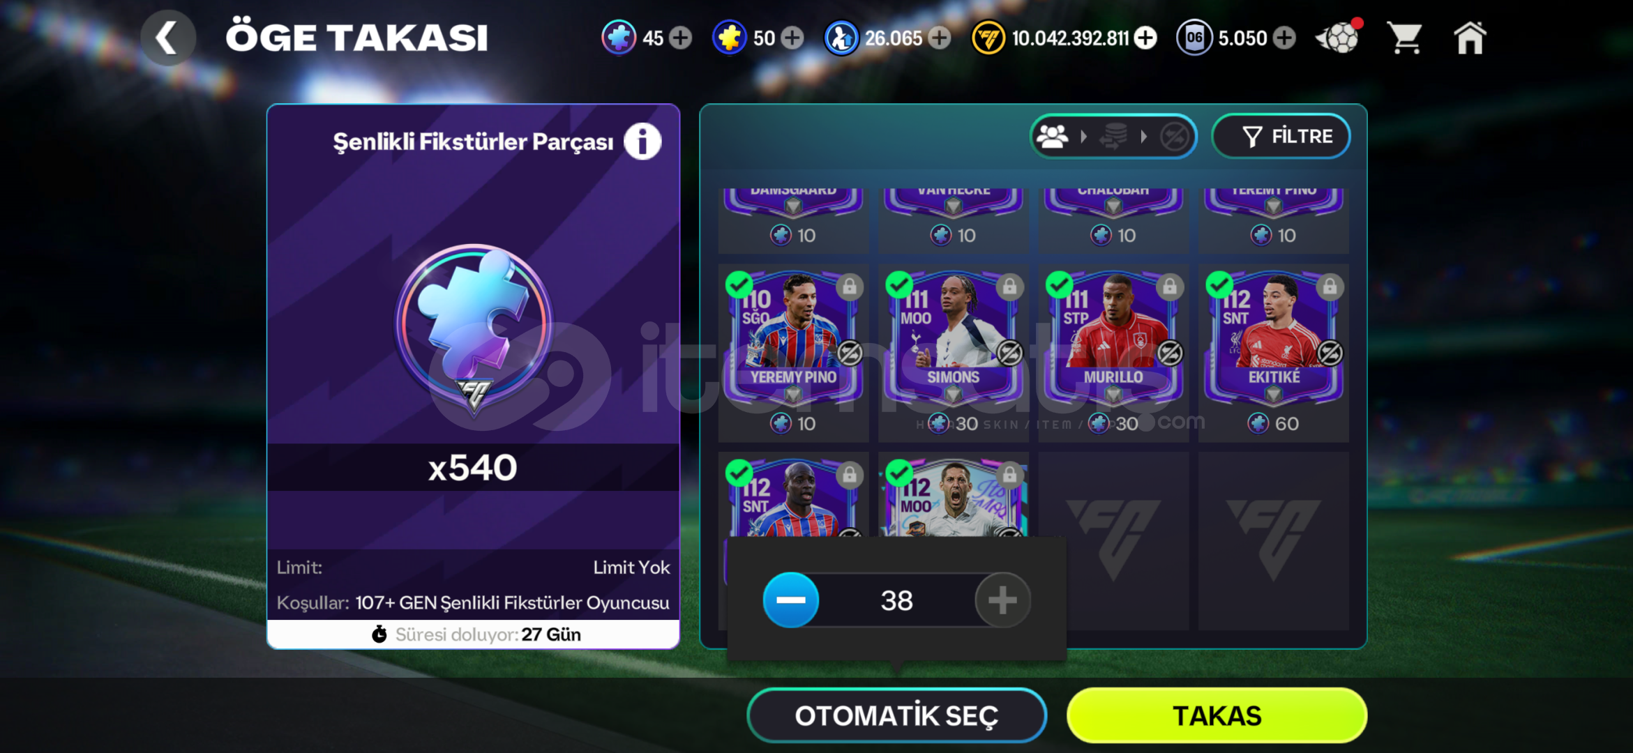Show info for Şenlikli Fikstürler Parçası

tap(642, 142)
